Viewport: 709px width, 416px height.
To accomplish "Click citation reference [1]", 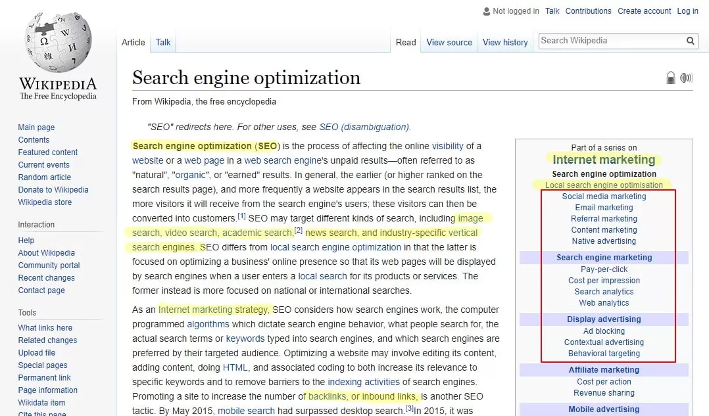I will 241,216.
